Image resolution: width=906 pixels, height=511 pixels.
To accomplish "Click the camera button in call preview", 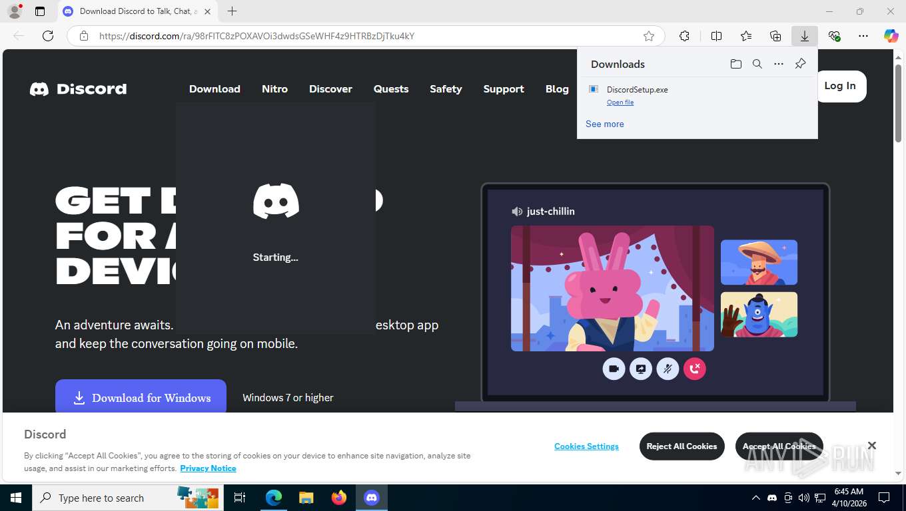I will coord(614,369).
